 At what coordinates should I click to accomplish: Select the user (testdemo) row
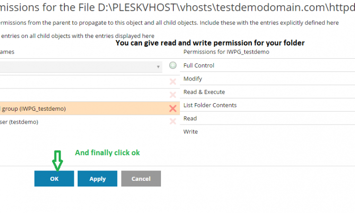(x=90, y=122)
